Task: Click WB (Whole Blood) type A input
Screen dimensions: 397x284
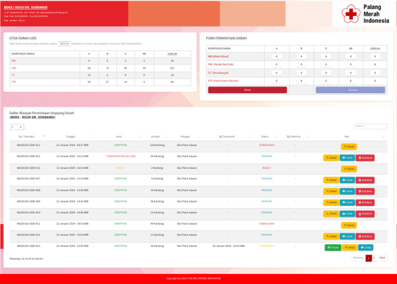Action: pyautogui.click(x=277, y=56)
